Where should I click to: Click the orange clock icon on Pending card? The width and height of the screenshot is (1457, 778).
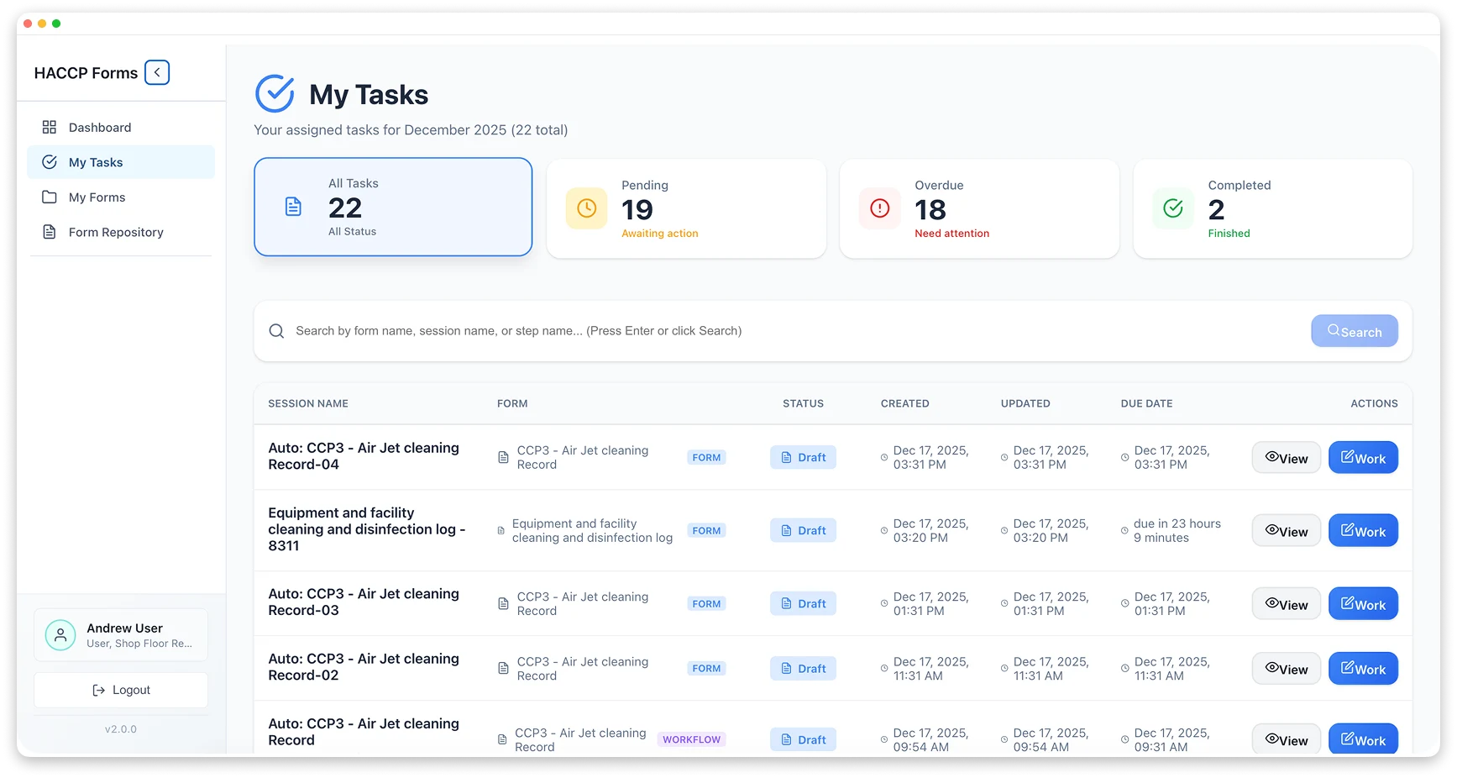[x=585, y=208]
